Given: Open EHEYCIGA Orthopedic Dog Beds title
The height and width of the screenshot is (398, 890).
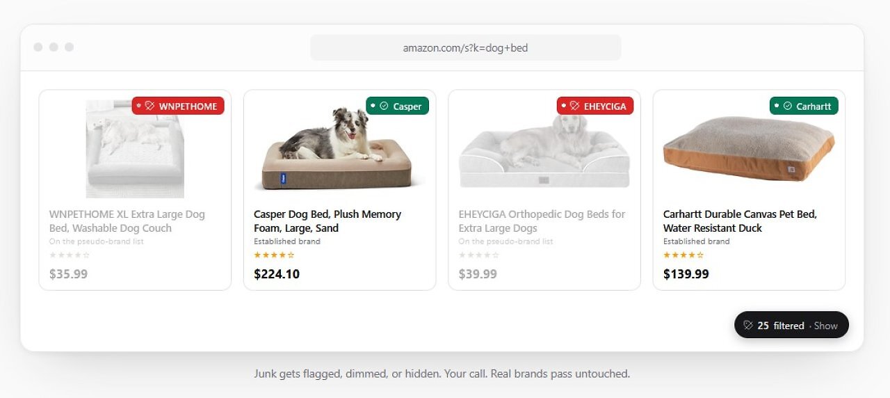Looking at the screenshot, I should point(542,221).
